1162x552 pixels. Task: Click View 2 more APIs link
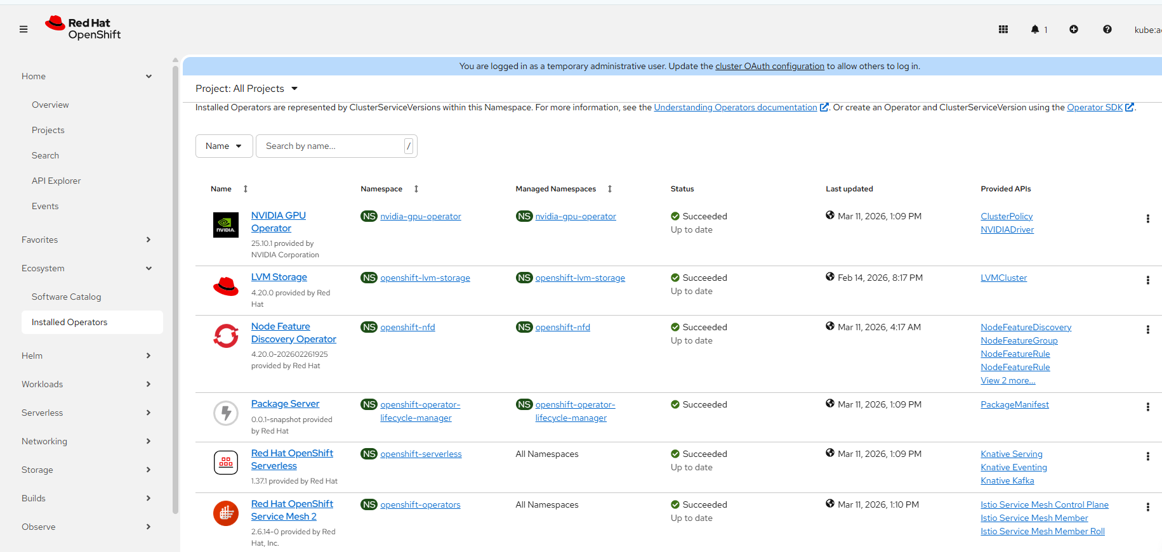pos(1008,380)
